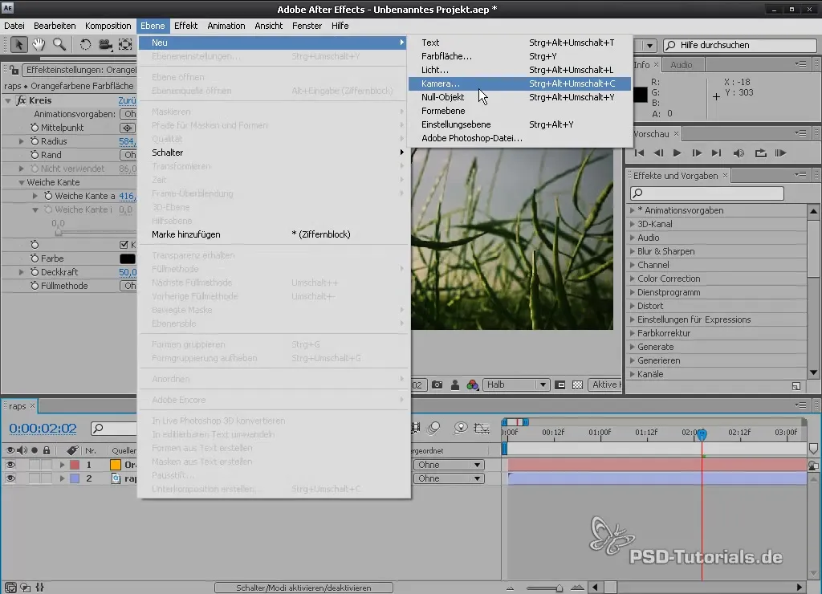
Task: Select the Zoom magnifier tool
Action: coord(59,45)
